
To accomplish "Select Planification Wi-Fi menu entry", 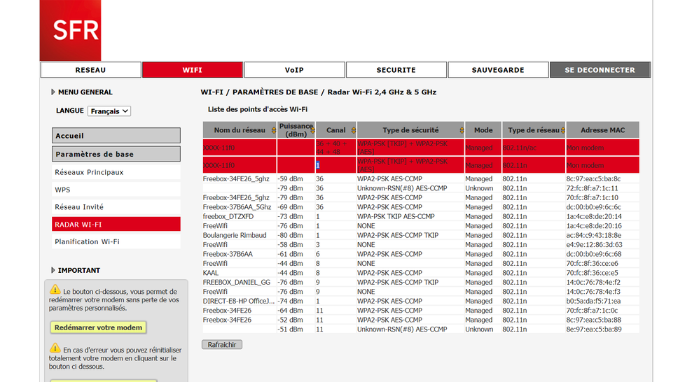I will pyautogui.click(x=87, y=242).
